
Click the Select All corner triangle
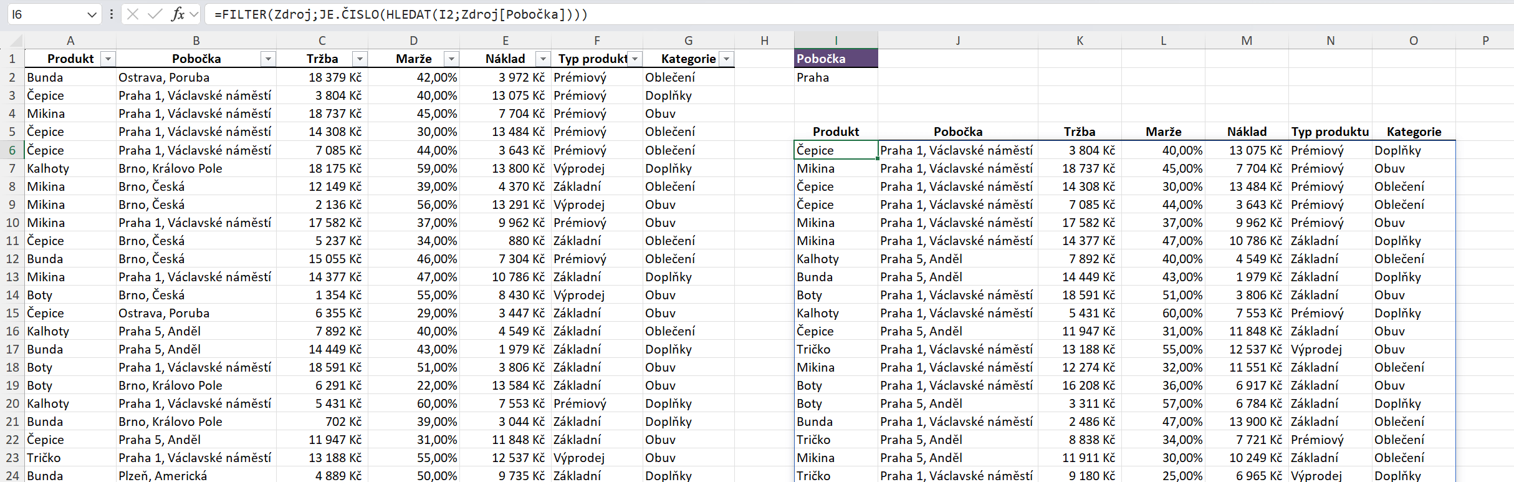click(16, 41)
